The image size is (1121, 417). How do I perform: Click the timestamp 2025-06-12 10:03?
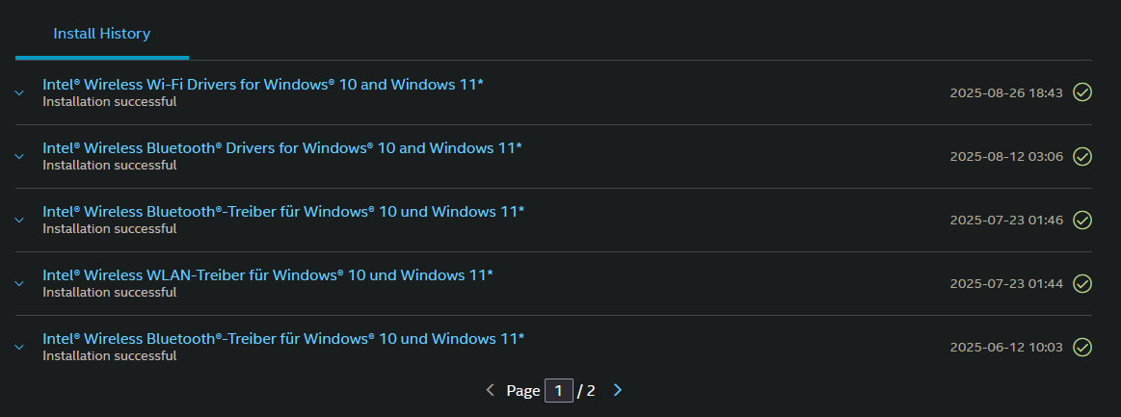1006,347
